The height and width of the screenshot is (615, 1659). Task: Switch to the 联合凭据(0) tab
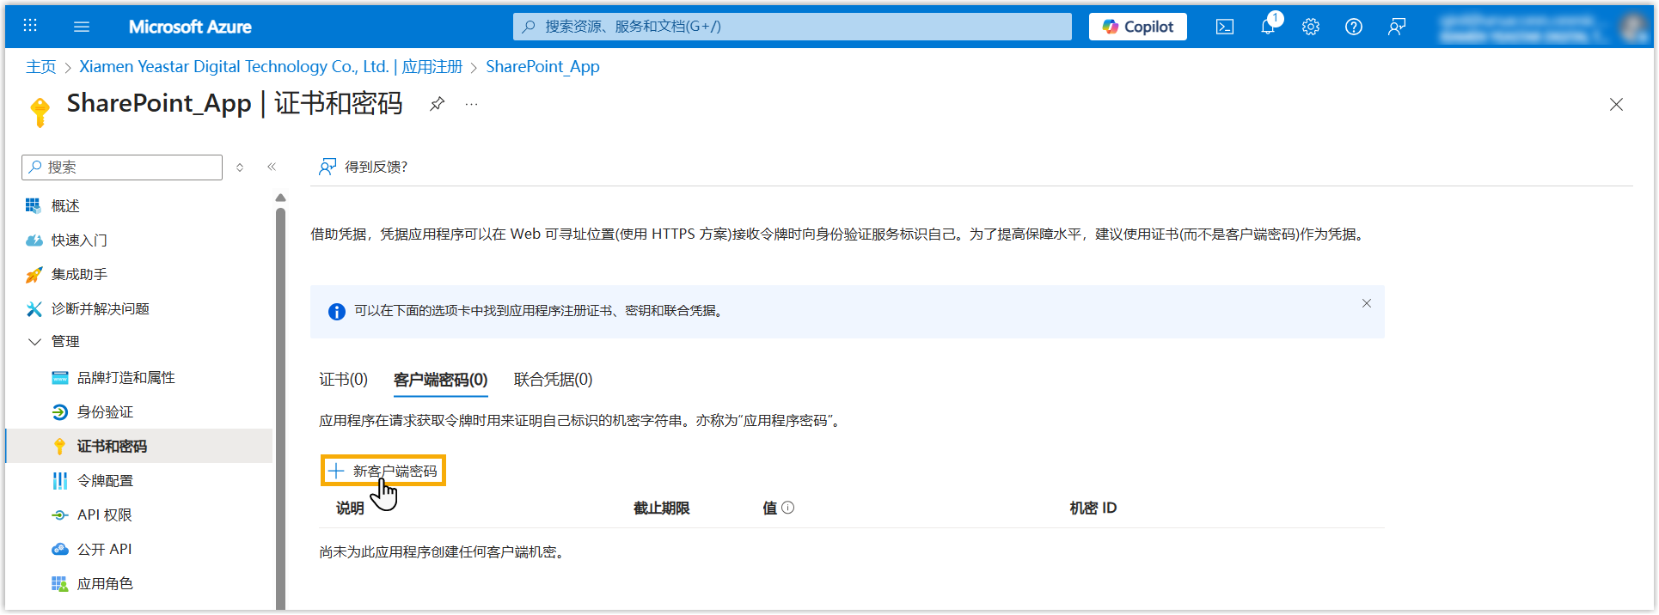point(553,380)
